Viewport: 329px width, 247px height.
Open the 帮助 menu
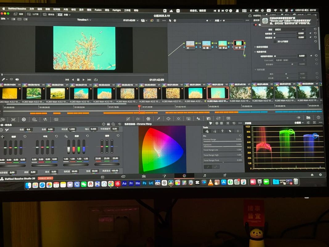[136, 10]
